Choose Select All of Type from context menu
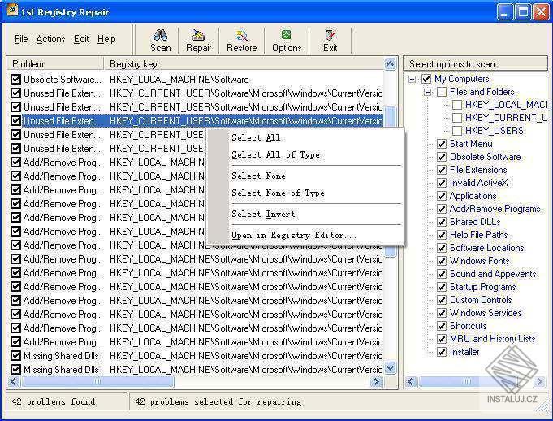The height and width of the screenshot is (421, 553). point(275,154)
